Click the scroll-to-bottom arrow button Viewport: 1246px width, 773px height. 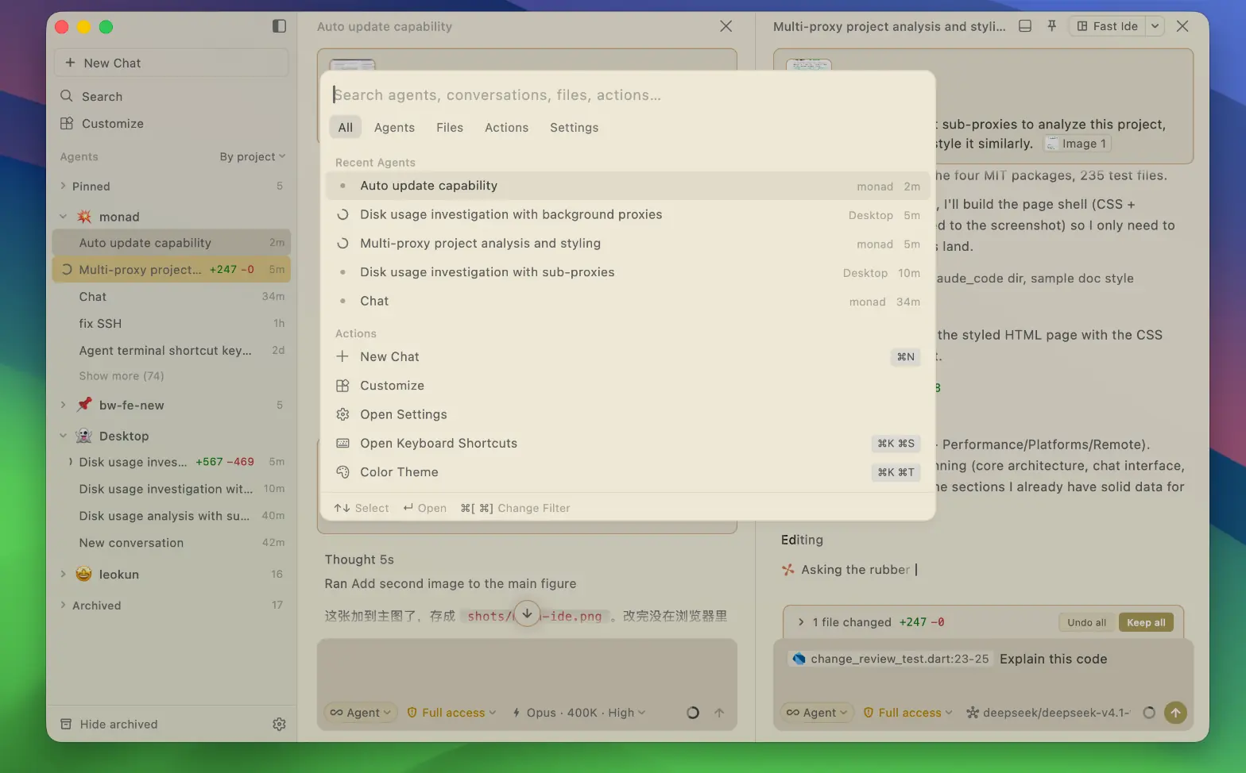527,613
